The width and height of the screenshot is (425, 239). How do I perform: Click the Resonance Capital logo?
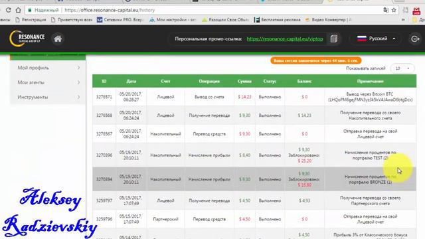coord(27,39)
